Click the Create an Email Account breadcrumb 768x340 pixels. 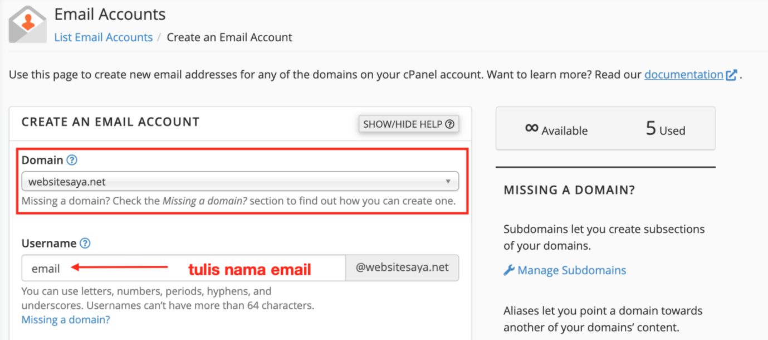(229, 37)
